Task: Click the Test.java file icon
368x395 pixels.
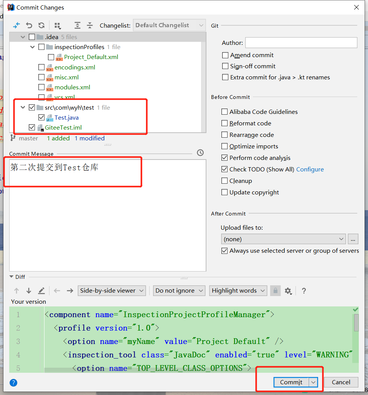Action: coord(50,118)
